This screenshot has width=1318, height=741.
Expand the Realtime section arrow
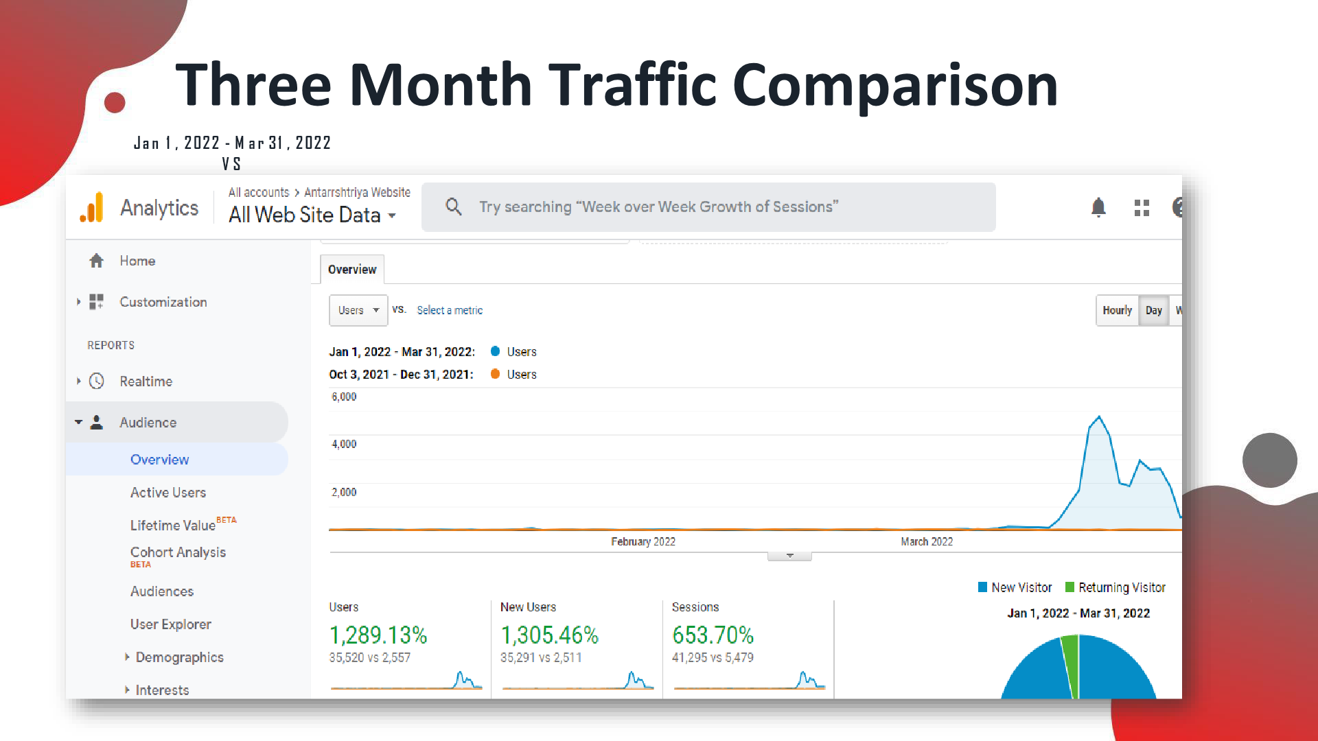tap(78, 381)
